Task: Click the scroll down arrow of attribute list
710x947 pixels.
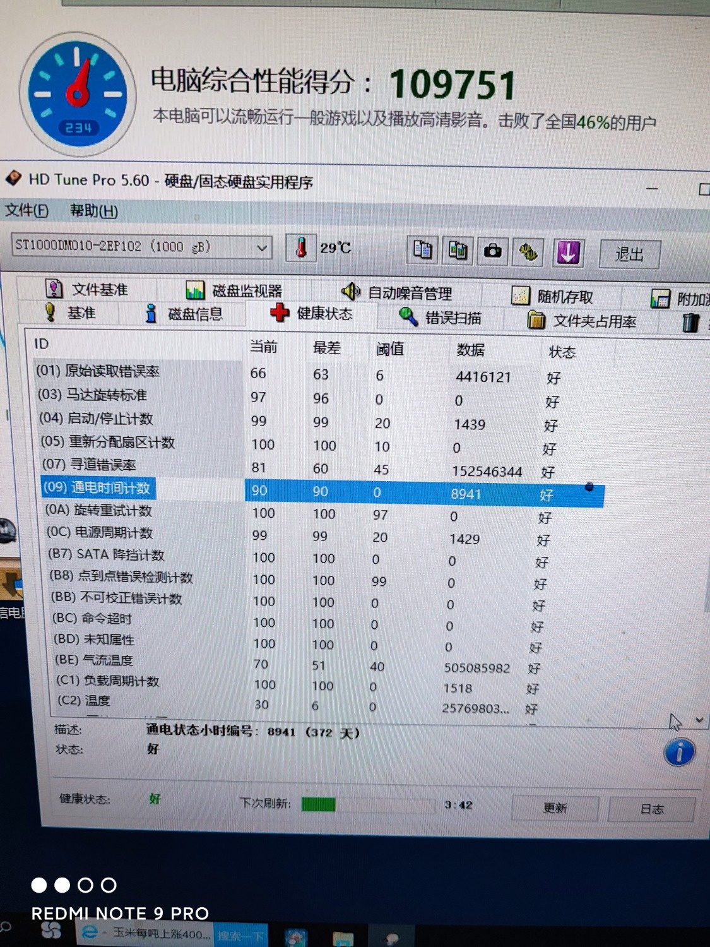Action: [699, 720]
